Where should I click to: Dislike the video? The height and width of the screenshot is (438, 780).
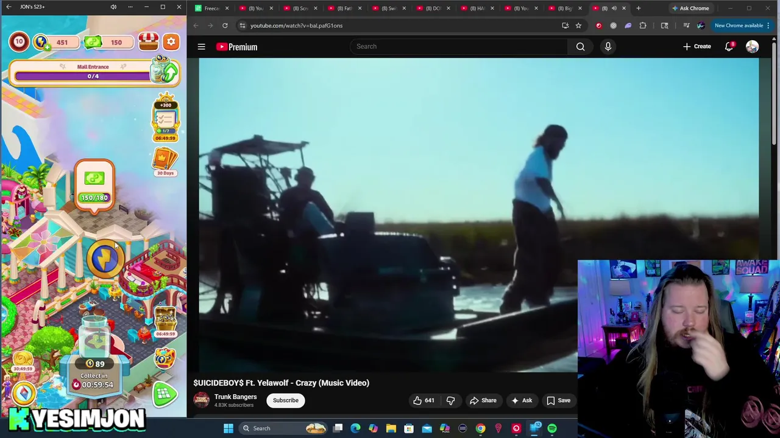[450, 400]
